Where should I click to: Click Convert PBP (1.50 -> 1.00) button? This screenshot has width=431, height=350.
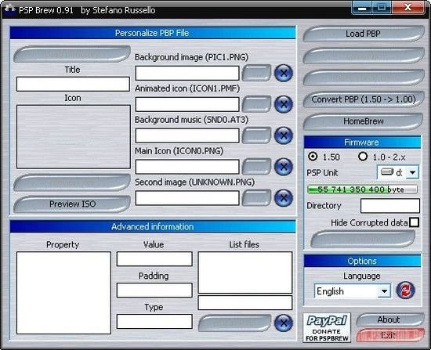tap(364, 99)
